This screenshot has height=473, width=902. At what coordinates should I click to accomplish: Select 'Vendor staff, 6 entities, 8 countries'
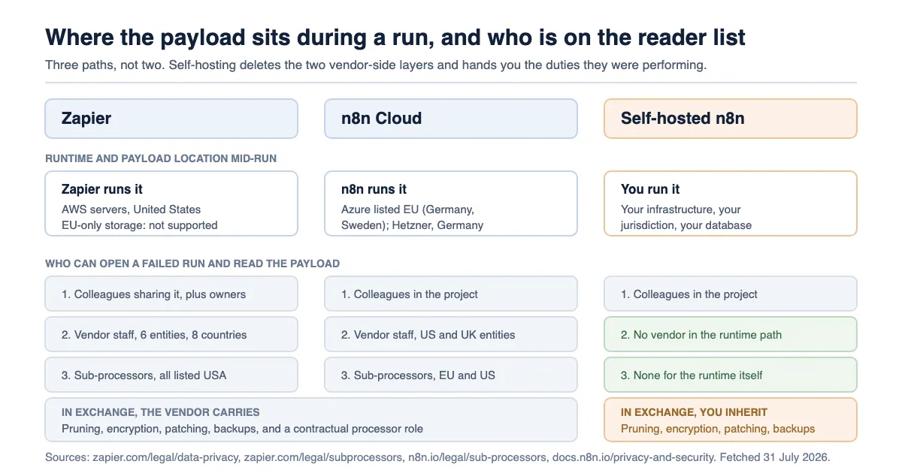coord(171,334)
